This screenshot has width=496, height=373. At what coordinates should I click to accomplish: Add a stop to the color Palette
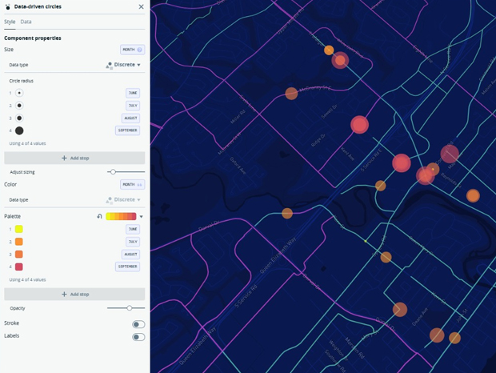click(x=74, y=295)
